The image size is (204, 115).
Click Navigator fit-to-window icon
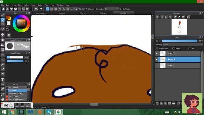pyautogui.click(x=166, y=17)
